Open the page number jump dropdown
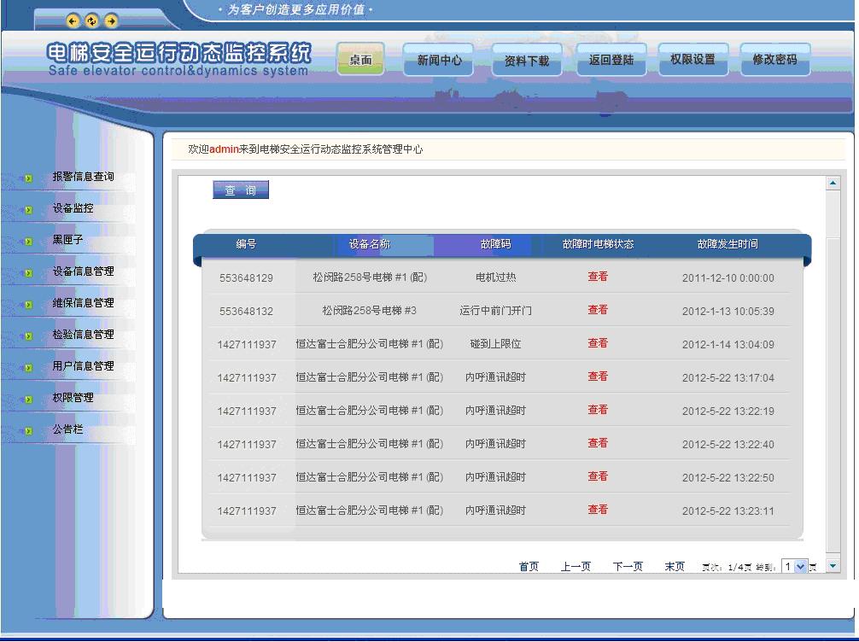Image resolution: width=859 pixels, height=642 pixels. click(x=800, y=567)
